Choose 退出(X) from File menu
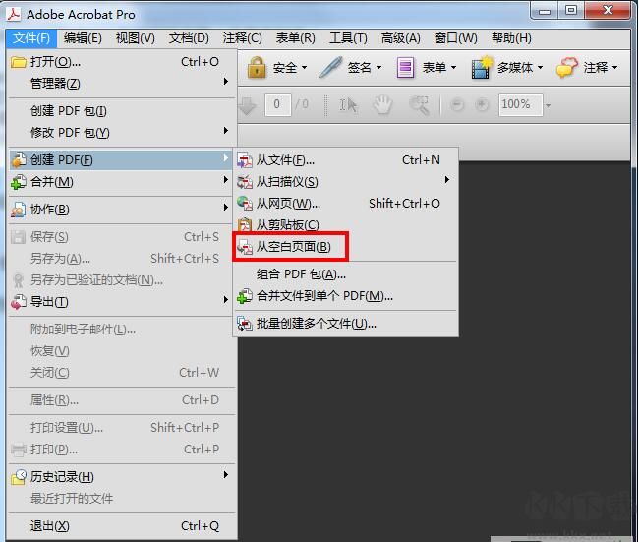 point(122,526)
